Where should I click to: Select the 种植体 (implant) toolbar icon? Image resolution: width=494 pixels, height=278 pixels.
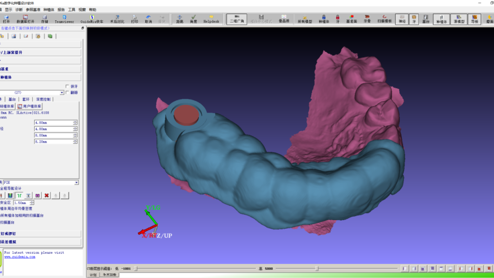[x=442, y=19]
